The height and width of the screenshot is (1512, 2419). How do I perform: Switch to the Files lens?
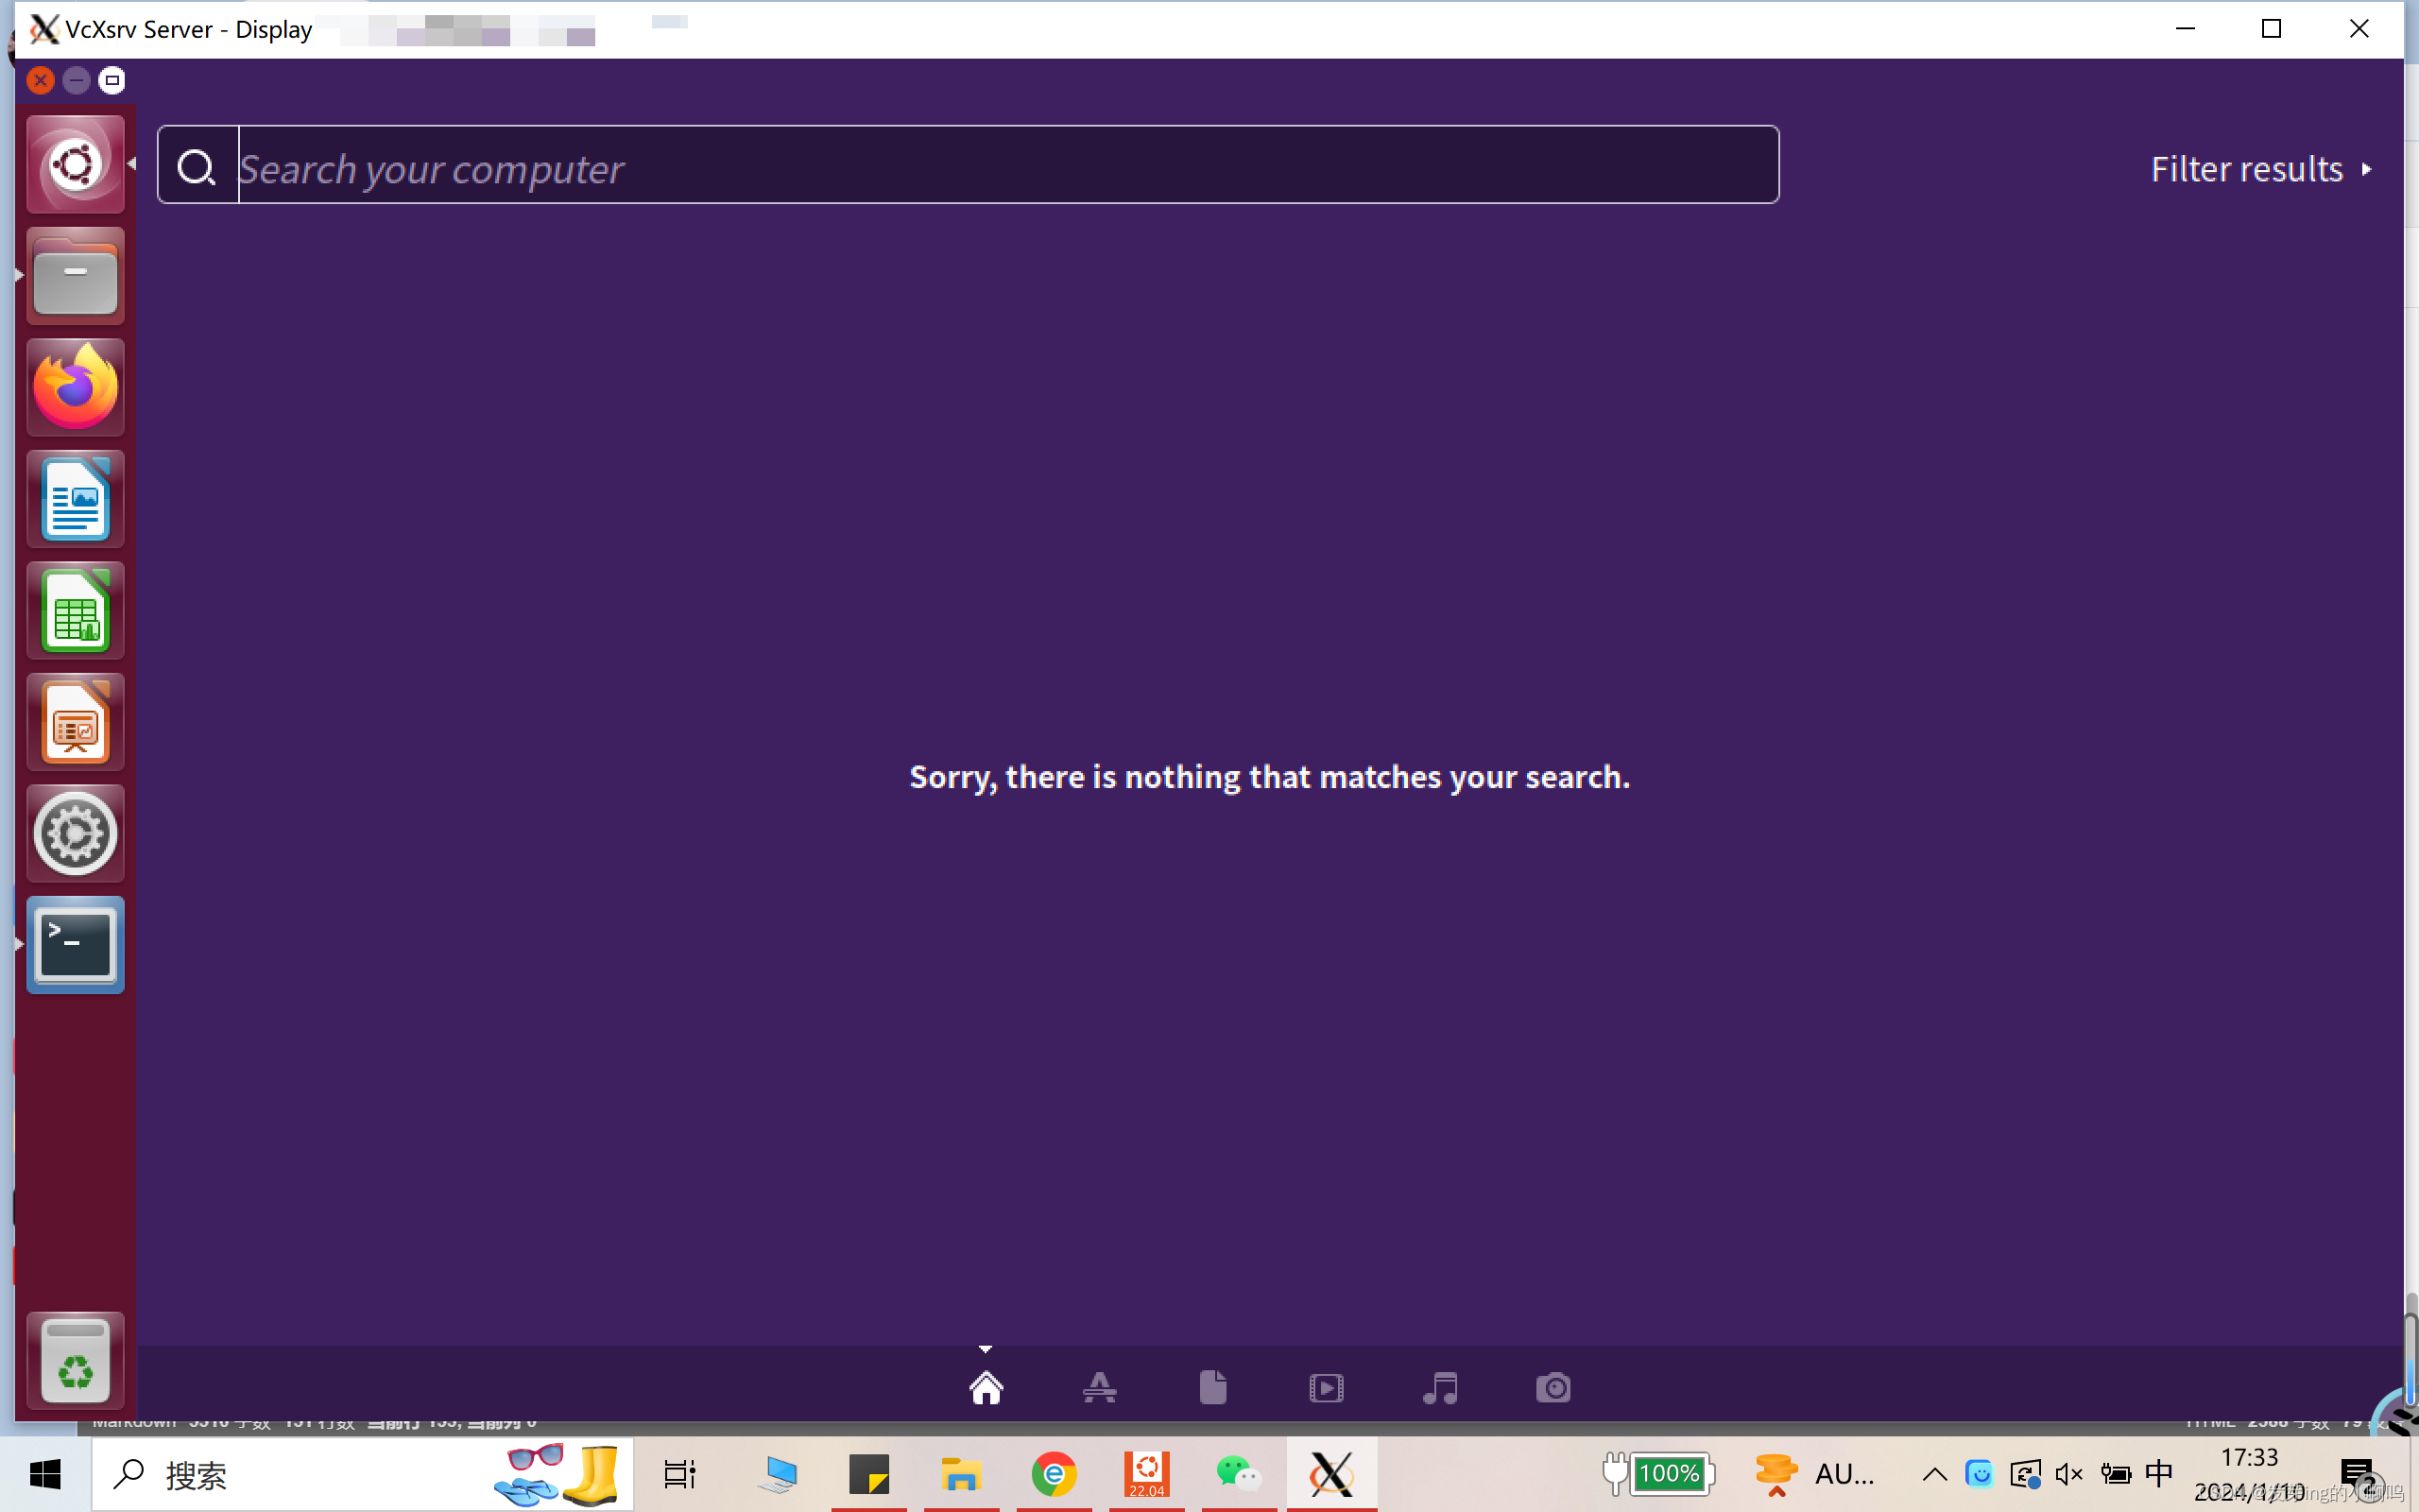click(x=1212, y=1388)
